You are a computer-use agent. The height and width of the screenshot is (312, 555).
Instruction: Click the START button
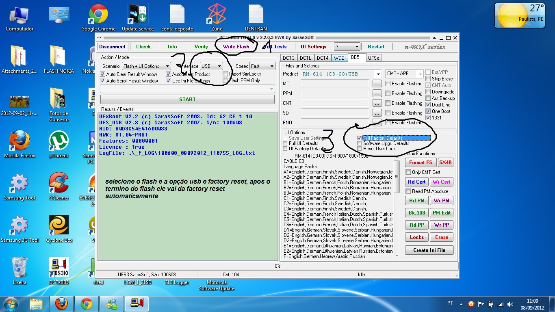(187, 99)
